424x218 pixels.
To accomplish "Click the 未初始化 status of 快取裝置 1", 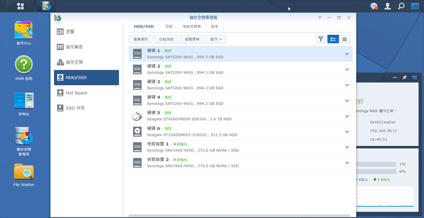I will pos(180,145).
